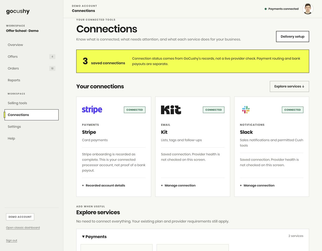
Task: Click the 'Your connections' heading
Action: click(100, 86)
